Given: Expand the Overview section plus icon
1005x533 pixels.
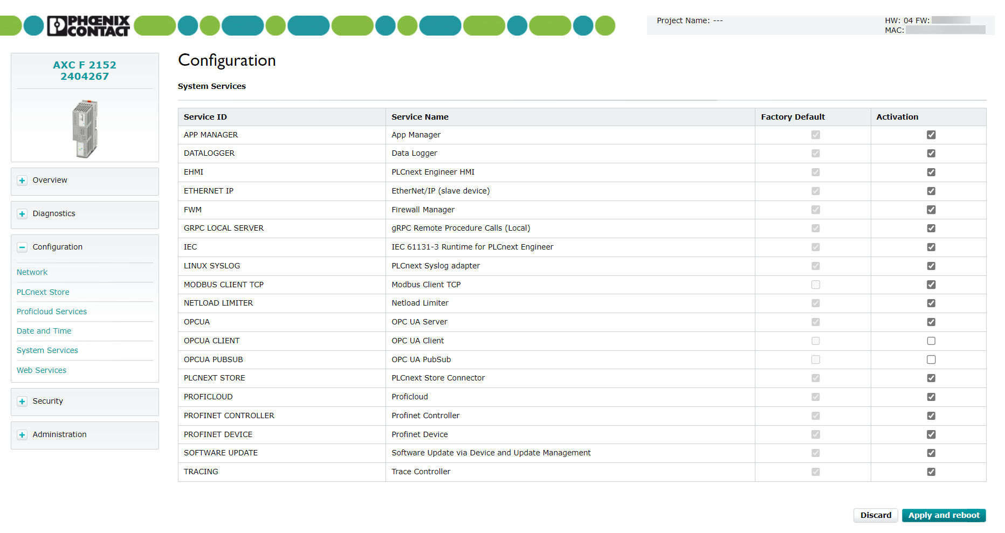Looking at the screenshot, I should coord(22,181).
